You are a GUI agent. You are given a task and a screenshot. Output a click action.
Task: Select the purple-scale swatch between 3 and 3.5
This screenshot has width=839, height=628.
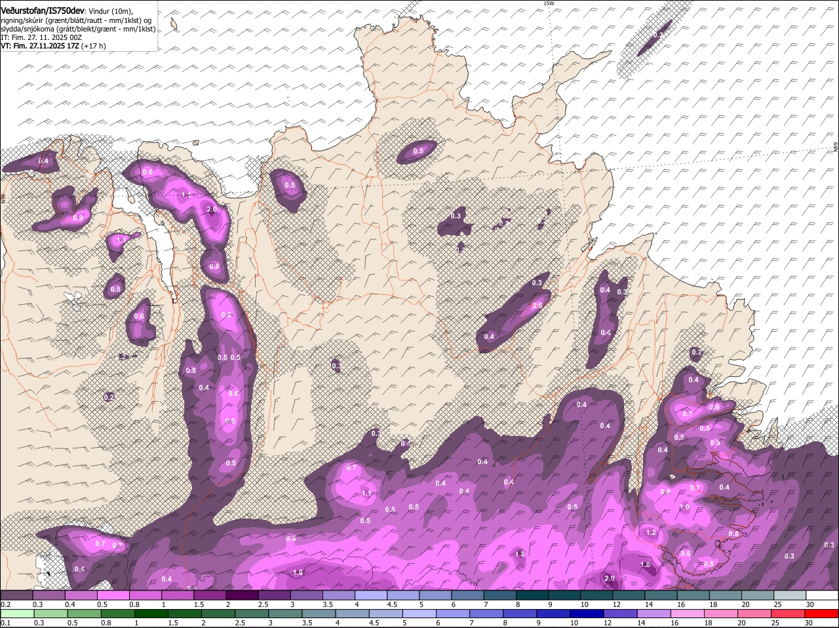(306, 595)
